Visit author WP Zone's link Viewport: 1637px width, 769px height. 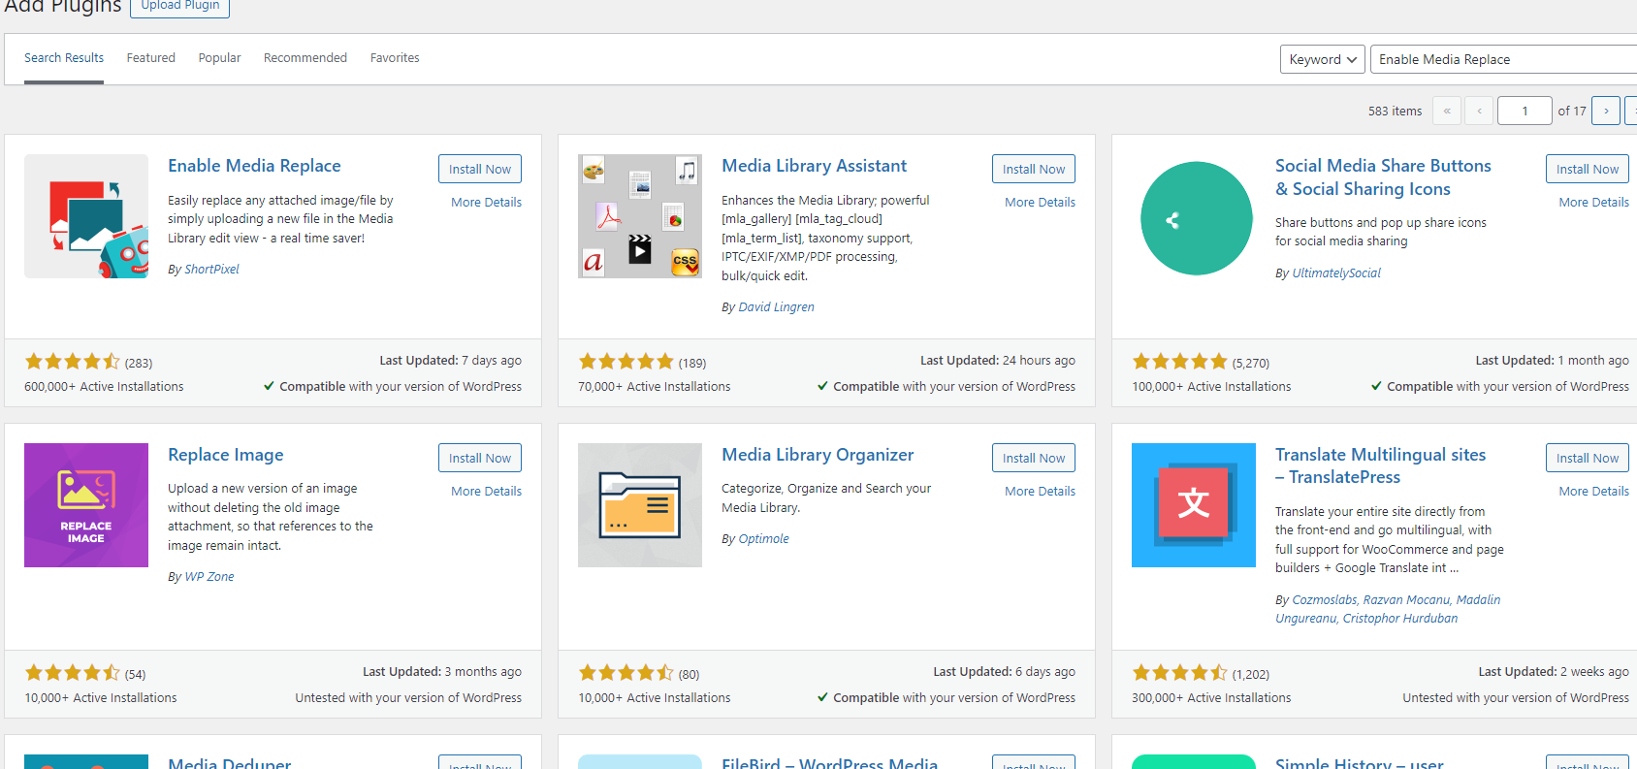coord(209,576)
